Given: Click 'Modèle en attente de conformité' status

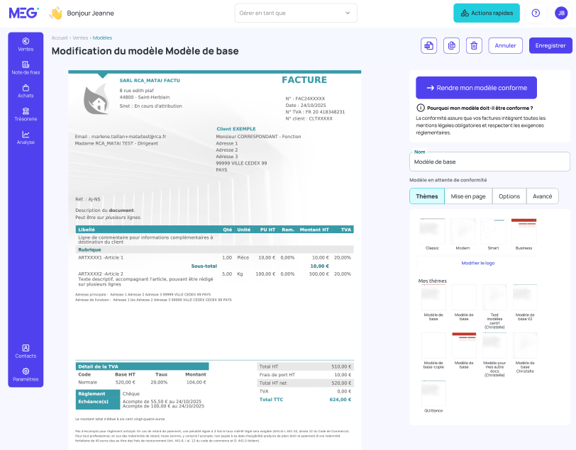Looking at the screenshot, I should click(x=448, y=180).
